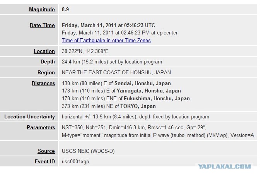The image size is (261, 178).
Task: Click the bold UTC date-time line
Action: pos(108,25)
